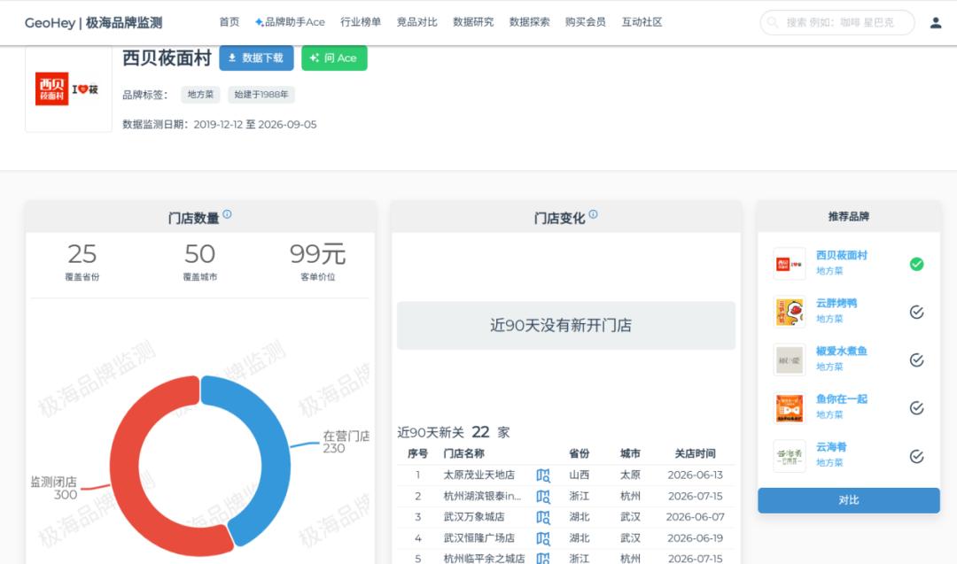Click the 问 Ace button

click(334, 58)
